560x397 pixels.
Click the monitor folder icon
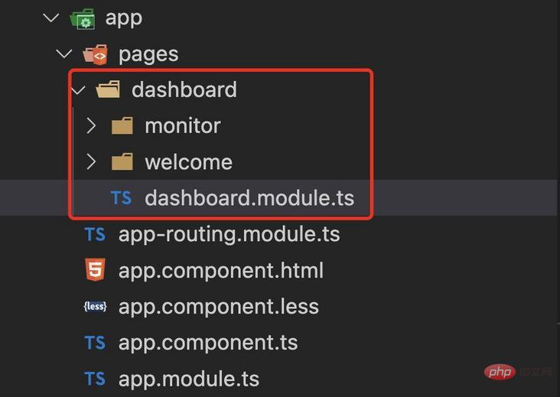coord(122,125)
